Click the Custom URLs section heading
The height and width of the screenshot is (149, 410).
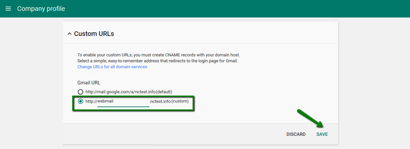coord(94,34)
